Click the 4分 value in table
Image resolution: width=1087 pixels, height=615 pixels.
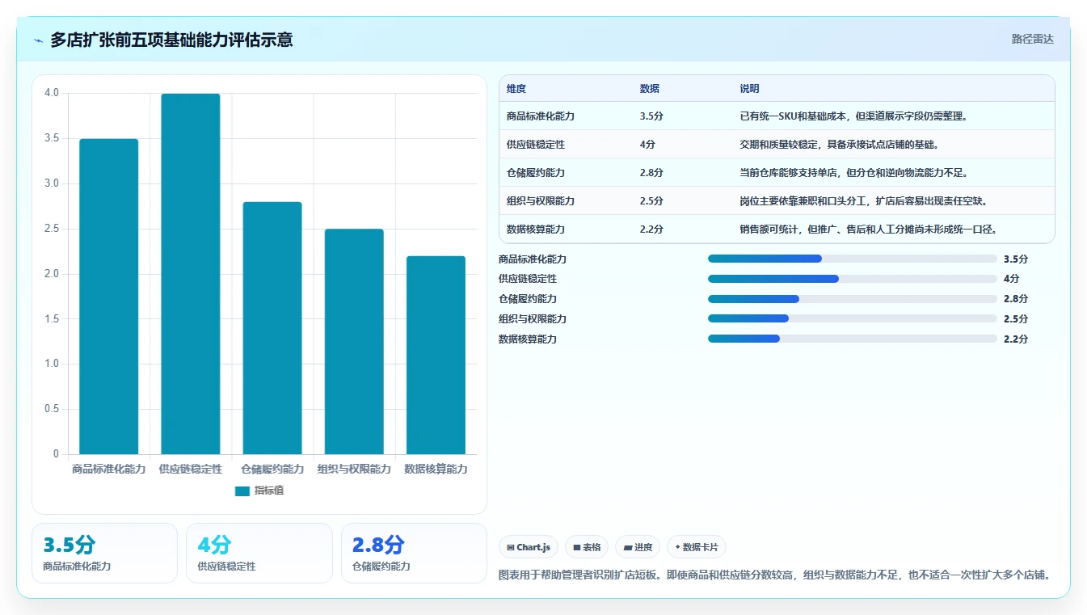point(647,145)
